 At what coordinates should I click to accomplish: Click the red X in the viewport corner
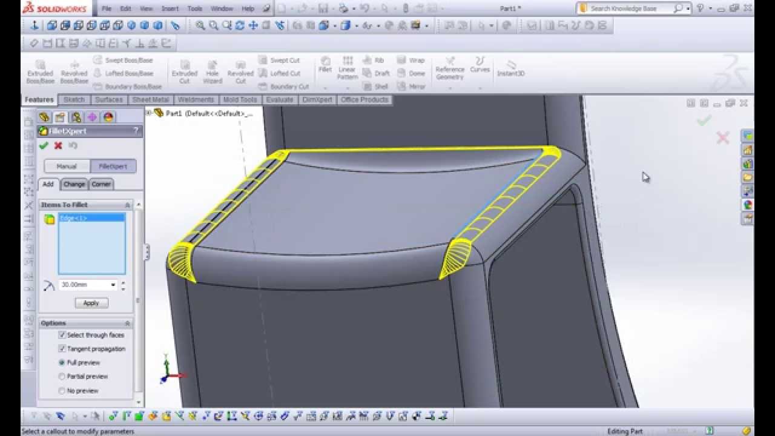click(722, 138)
